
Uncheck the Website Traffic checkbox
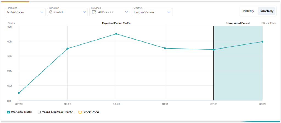[8, 112]
